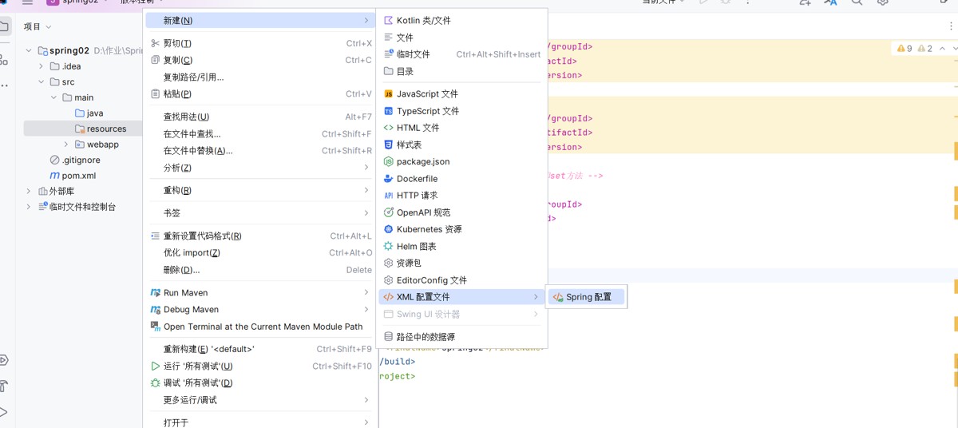This screenshot has height=428, width=958.
Task: Click the Kotlin class/file icon
Action: (x=389, y=20)
